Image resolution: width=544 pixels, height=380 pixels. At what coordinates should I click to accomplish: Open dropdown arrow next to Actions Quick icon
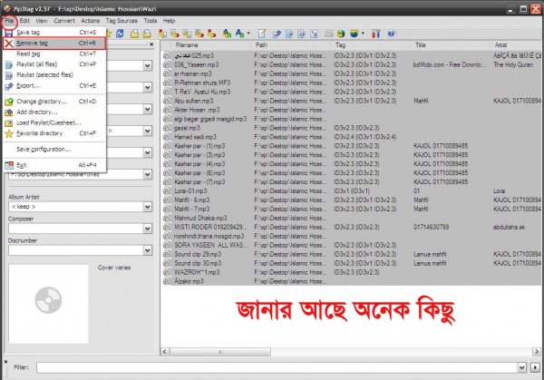click(x=248, y=34)
